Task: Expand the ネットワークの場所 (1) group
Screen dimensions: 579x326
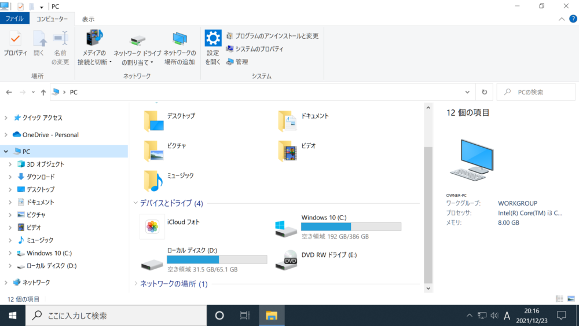Action: pos(135,284)
